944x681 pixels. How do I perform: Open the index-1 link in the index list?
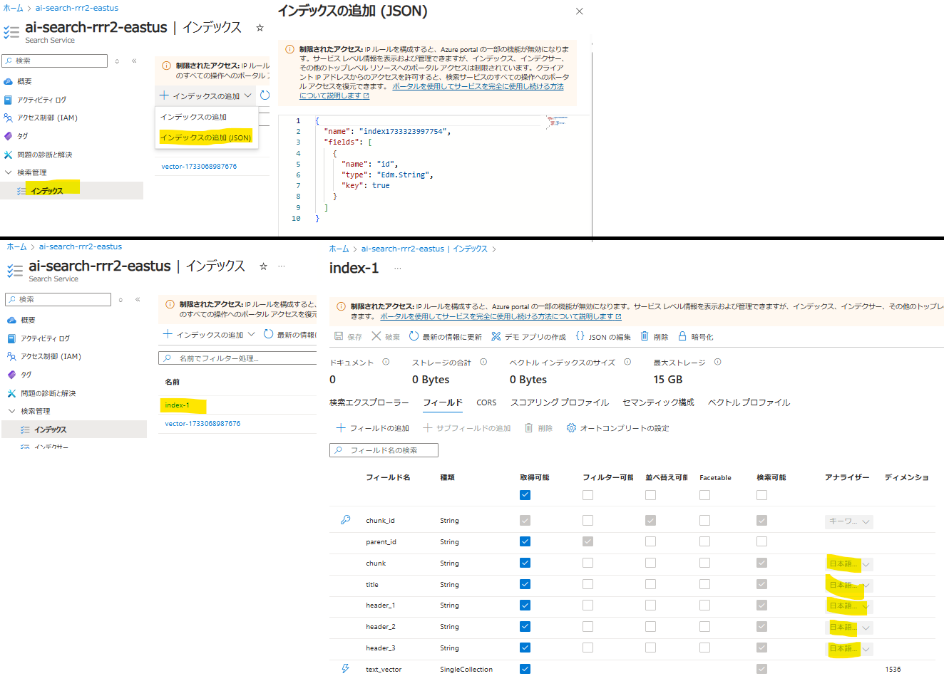pos(177,405)
